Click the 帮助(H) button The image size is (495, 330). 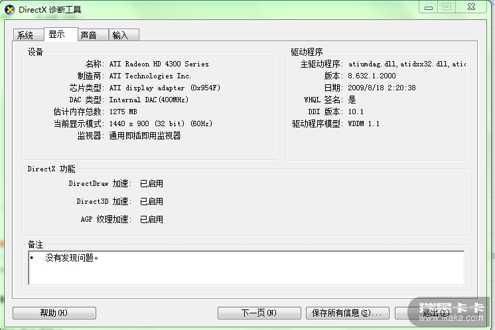pyautogui.click(x=54, y=313)
